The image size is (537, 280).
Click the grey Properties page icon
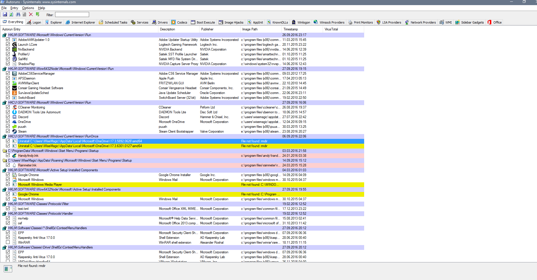[x=24, y=14]
